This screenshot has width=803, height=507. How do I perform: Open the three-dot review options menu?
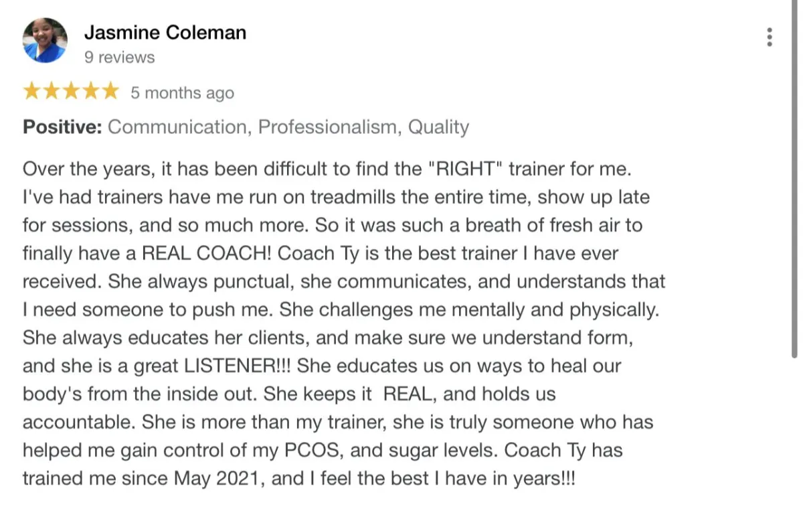[x=770, y=37]
